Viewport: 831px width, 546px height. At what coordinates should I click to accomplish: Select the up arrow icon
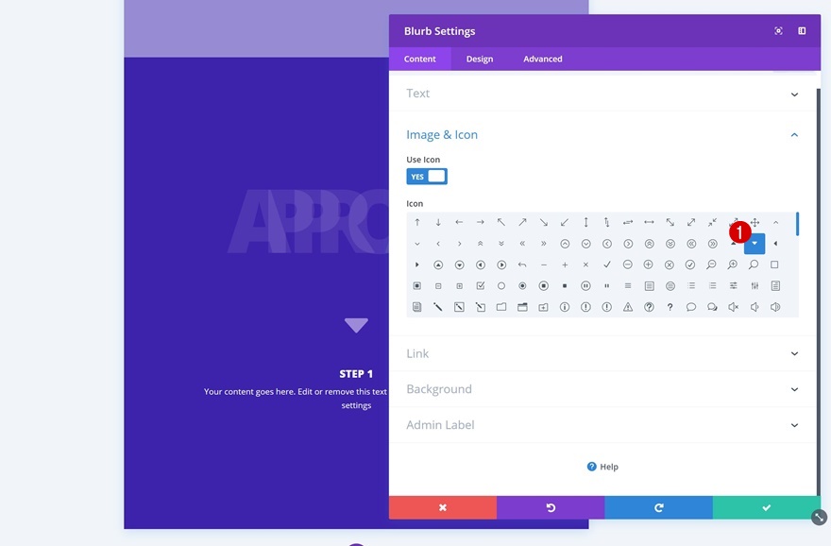pyautogui.click(x=417, y=223)
